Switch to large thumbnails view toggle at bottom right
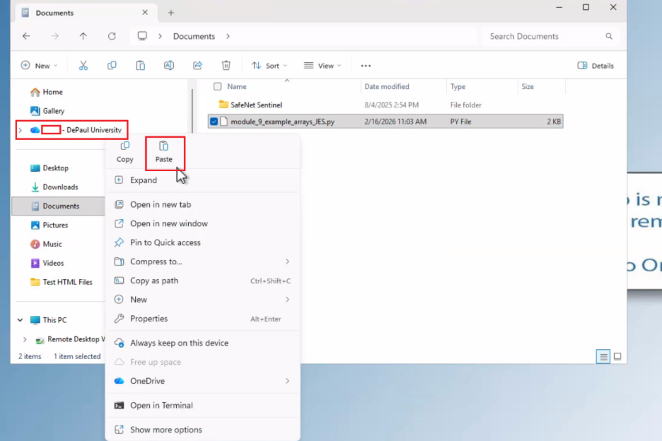The width and height of the screenshot is (662, 441). 617,357
